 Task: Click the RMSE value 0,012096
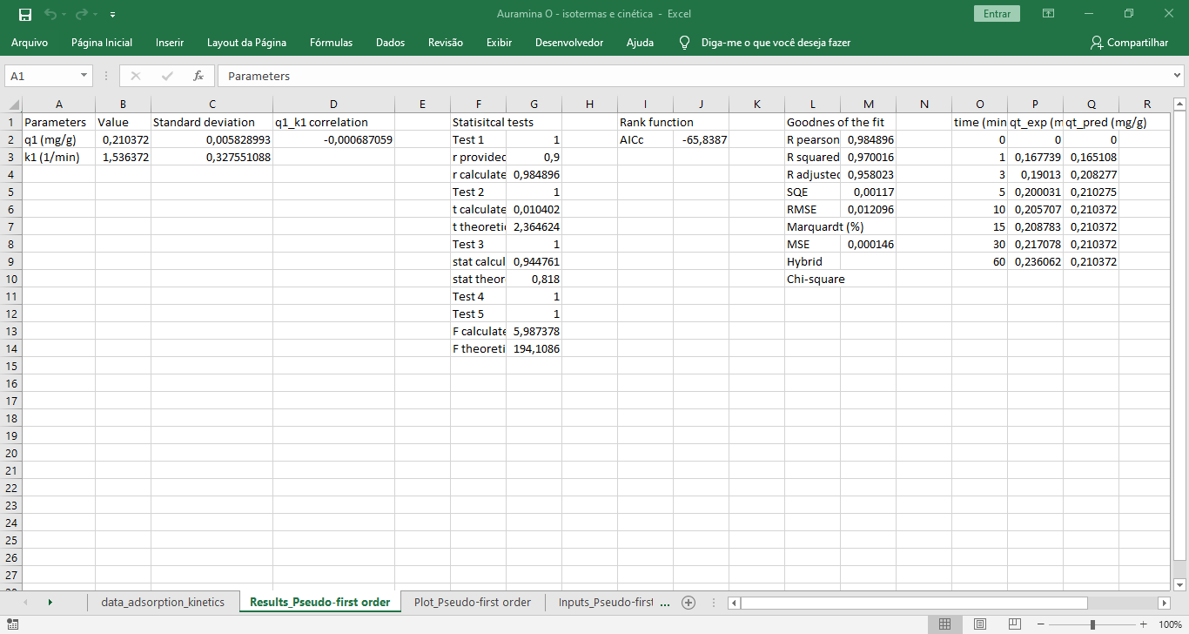[x=868, y=209]
